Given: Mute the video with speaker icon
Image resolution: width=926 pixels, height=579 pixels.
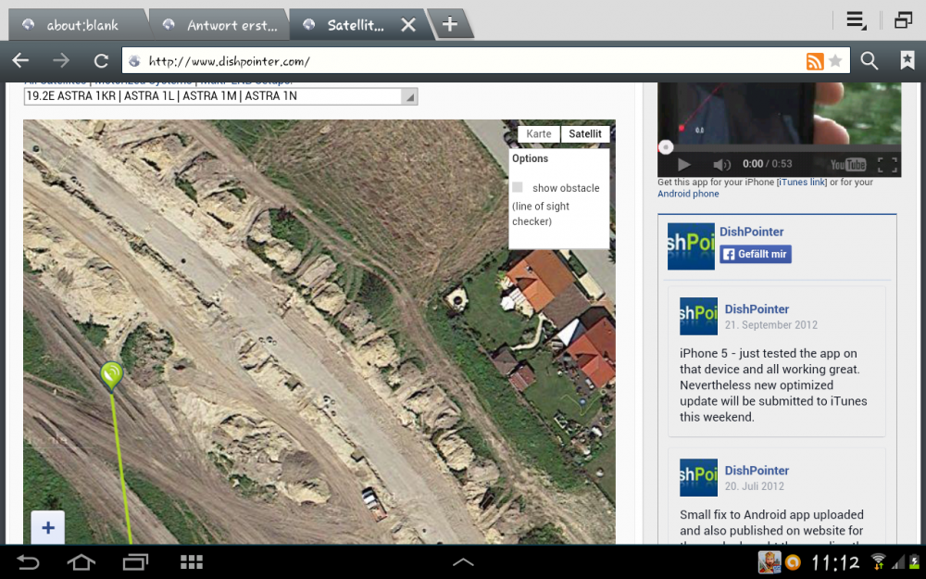Looking at the screenshot, I should (x=722, y=165).
